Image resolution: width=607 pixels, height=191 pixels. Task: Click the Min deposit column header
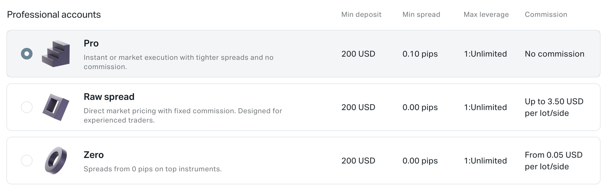coord(361,15)
